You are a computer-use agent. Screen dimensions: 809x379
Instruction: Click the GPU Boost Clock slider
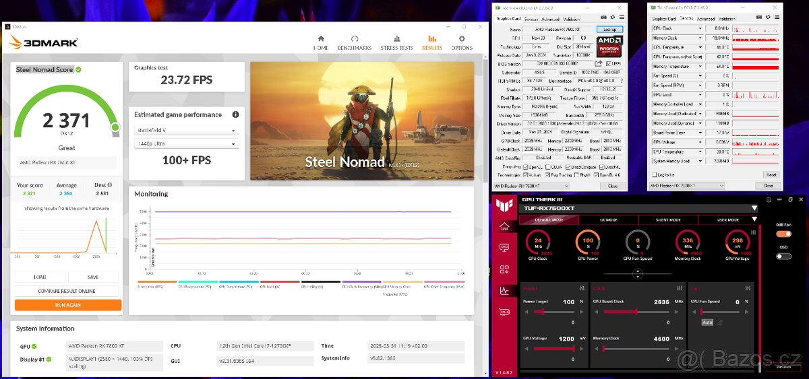click(x=636, y=312)
